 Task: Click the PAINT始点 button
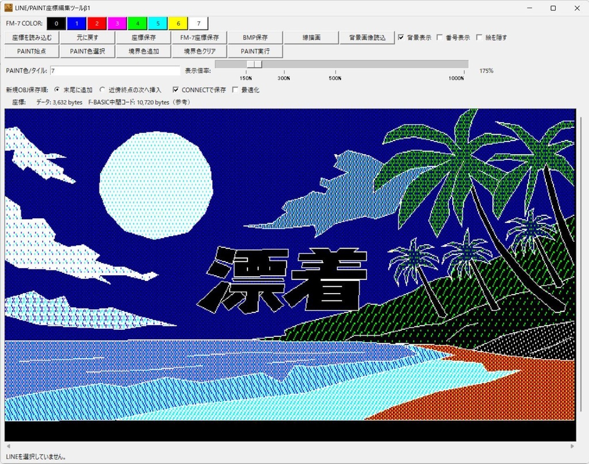tap(32, 51)
